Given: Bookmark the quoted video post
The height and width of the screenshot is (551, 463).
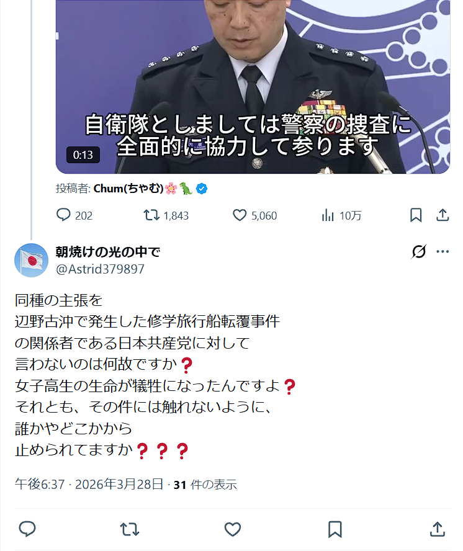Looking at the screenshot, I should (x=416, y=215).
